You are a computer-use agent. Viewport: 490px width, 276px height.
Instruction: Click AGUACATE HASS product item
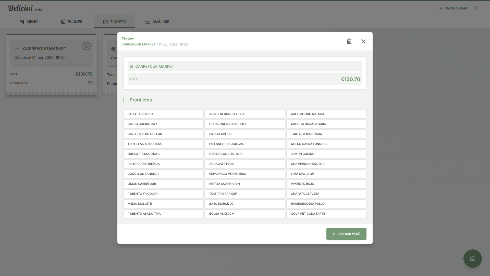tap(245, 164)
